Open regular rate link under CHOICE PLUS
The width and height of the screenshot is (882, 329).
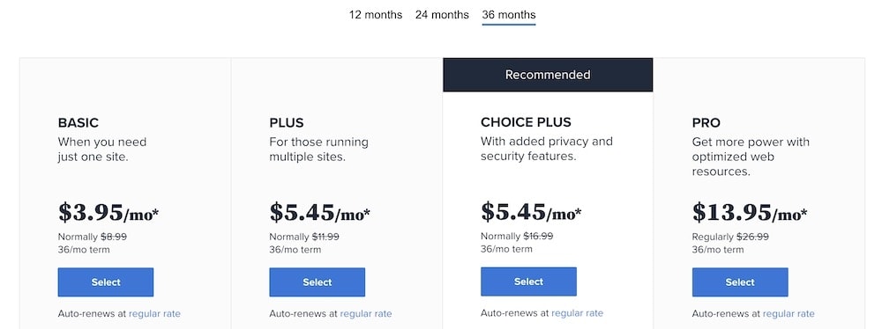click(x=577, y=313)
